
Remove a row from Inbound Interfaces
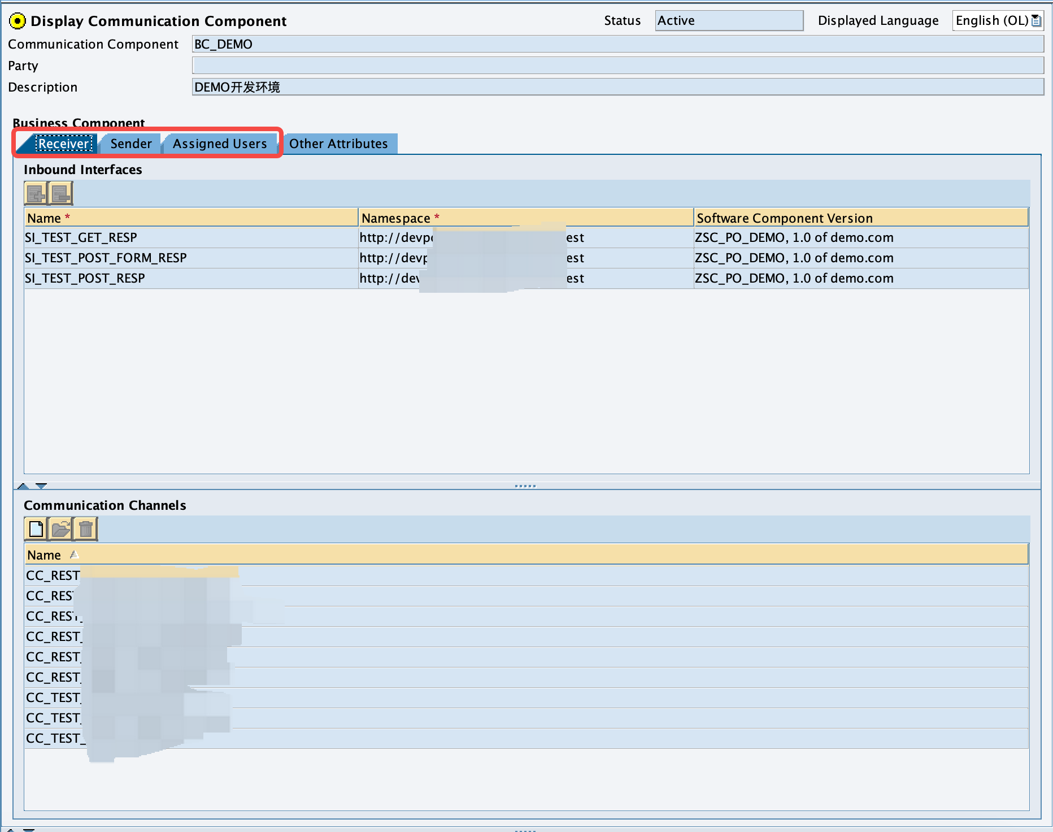tap(60, 194)
